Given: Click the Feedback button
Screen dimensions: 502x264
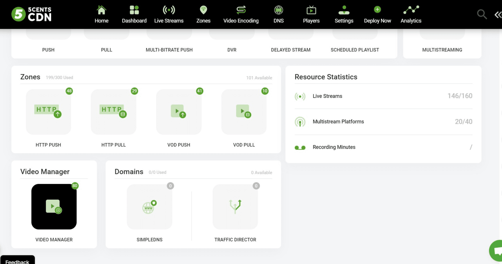Looking at the screenshot, I should point(17,260).
